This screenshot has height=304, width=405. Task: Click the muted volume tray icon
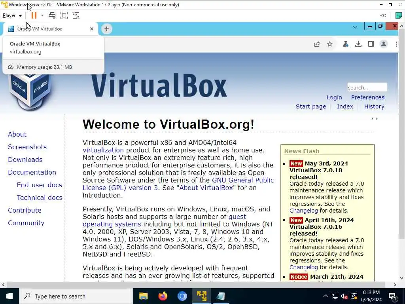(344, 296)
